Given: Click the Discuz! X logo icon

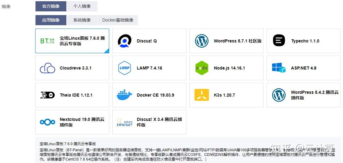Looking at the screenshot, I should point(125,122).
